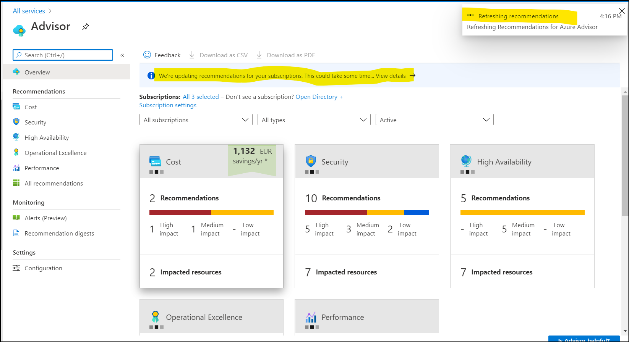Click the Performance chart icon in sidebar
The width and height of the screenshot is (629, 342).
[16, 168]
